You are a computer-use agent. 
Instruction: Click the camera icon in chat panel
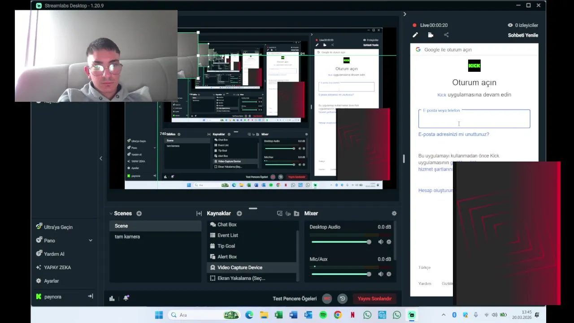(430, 35)
